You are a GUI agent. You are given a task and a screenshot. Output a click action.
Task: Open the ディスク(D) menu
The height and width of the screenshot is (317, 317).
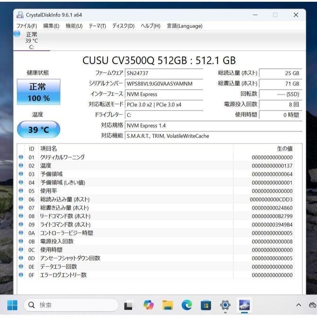[x=122, y=26]
